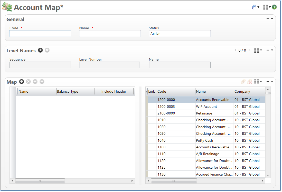The height and width of the screenshot is (192, 282).
Task: Click the Map left arrow icon
Action: (x=35, y=82)
